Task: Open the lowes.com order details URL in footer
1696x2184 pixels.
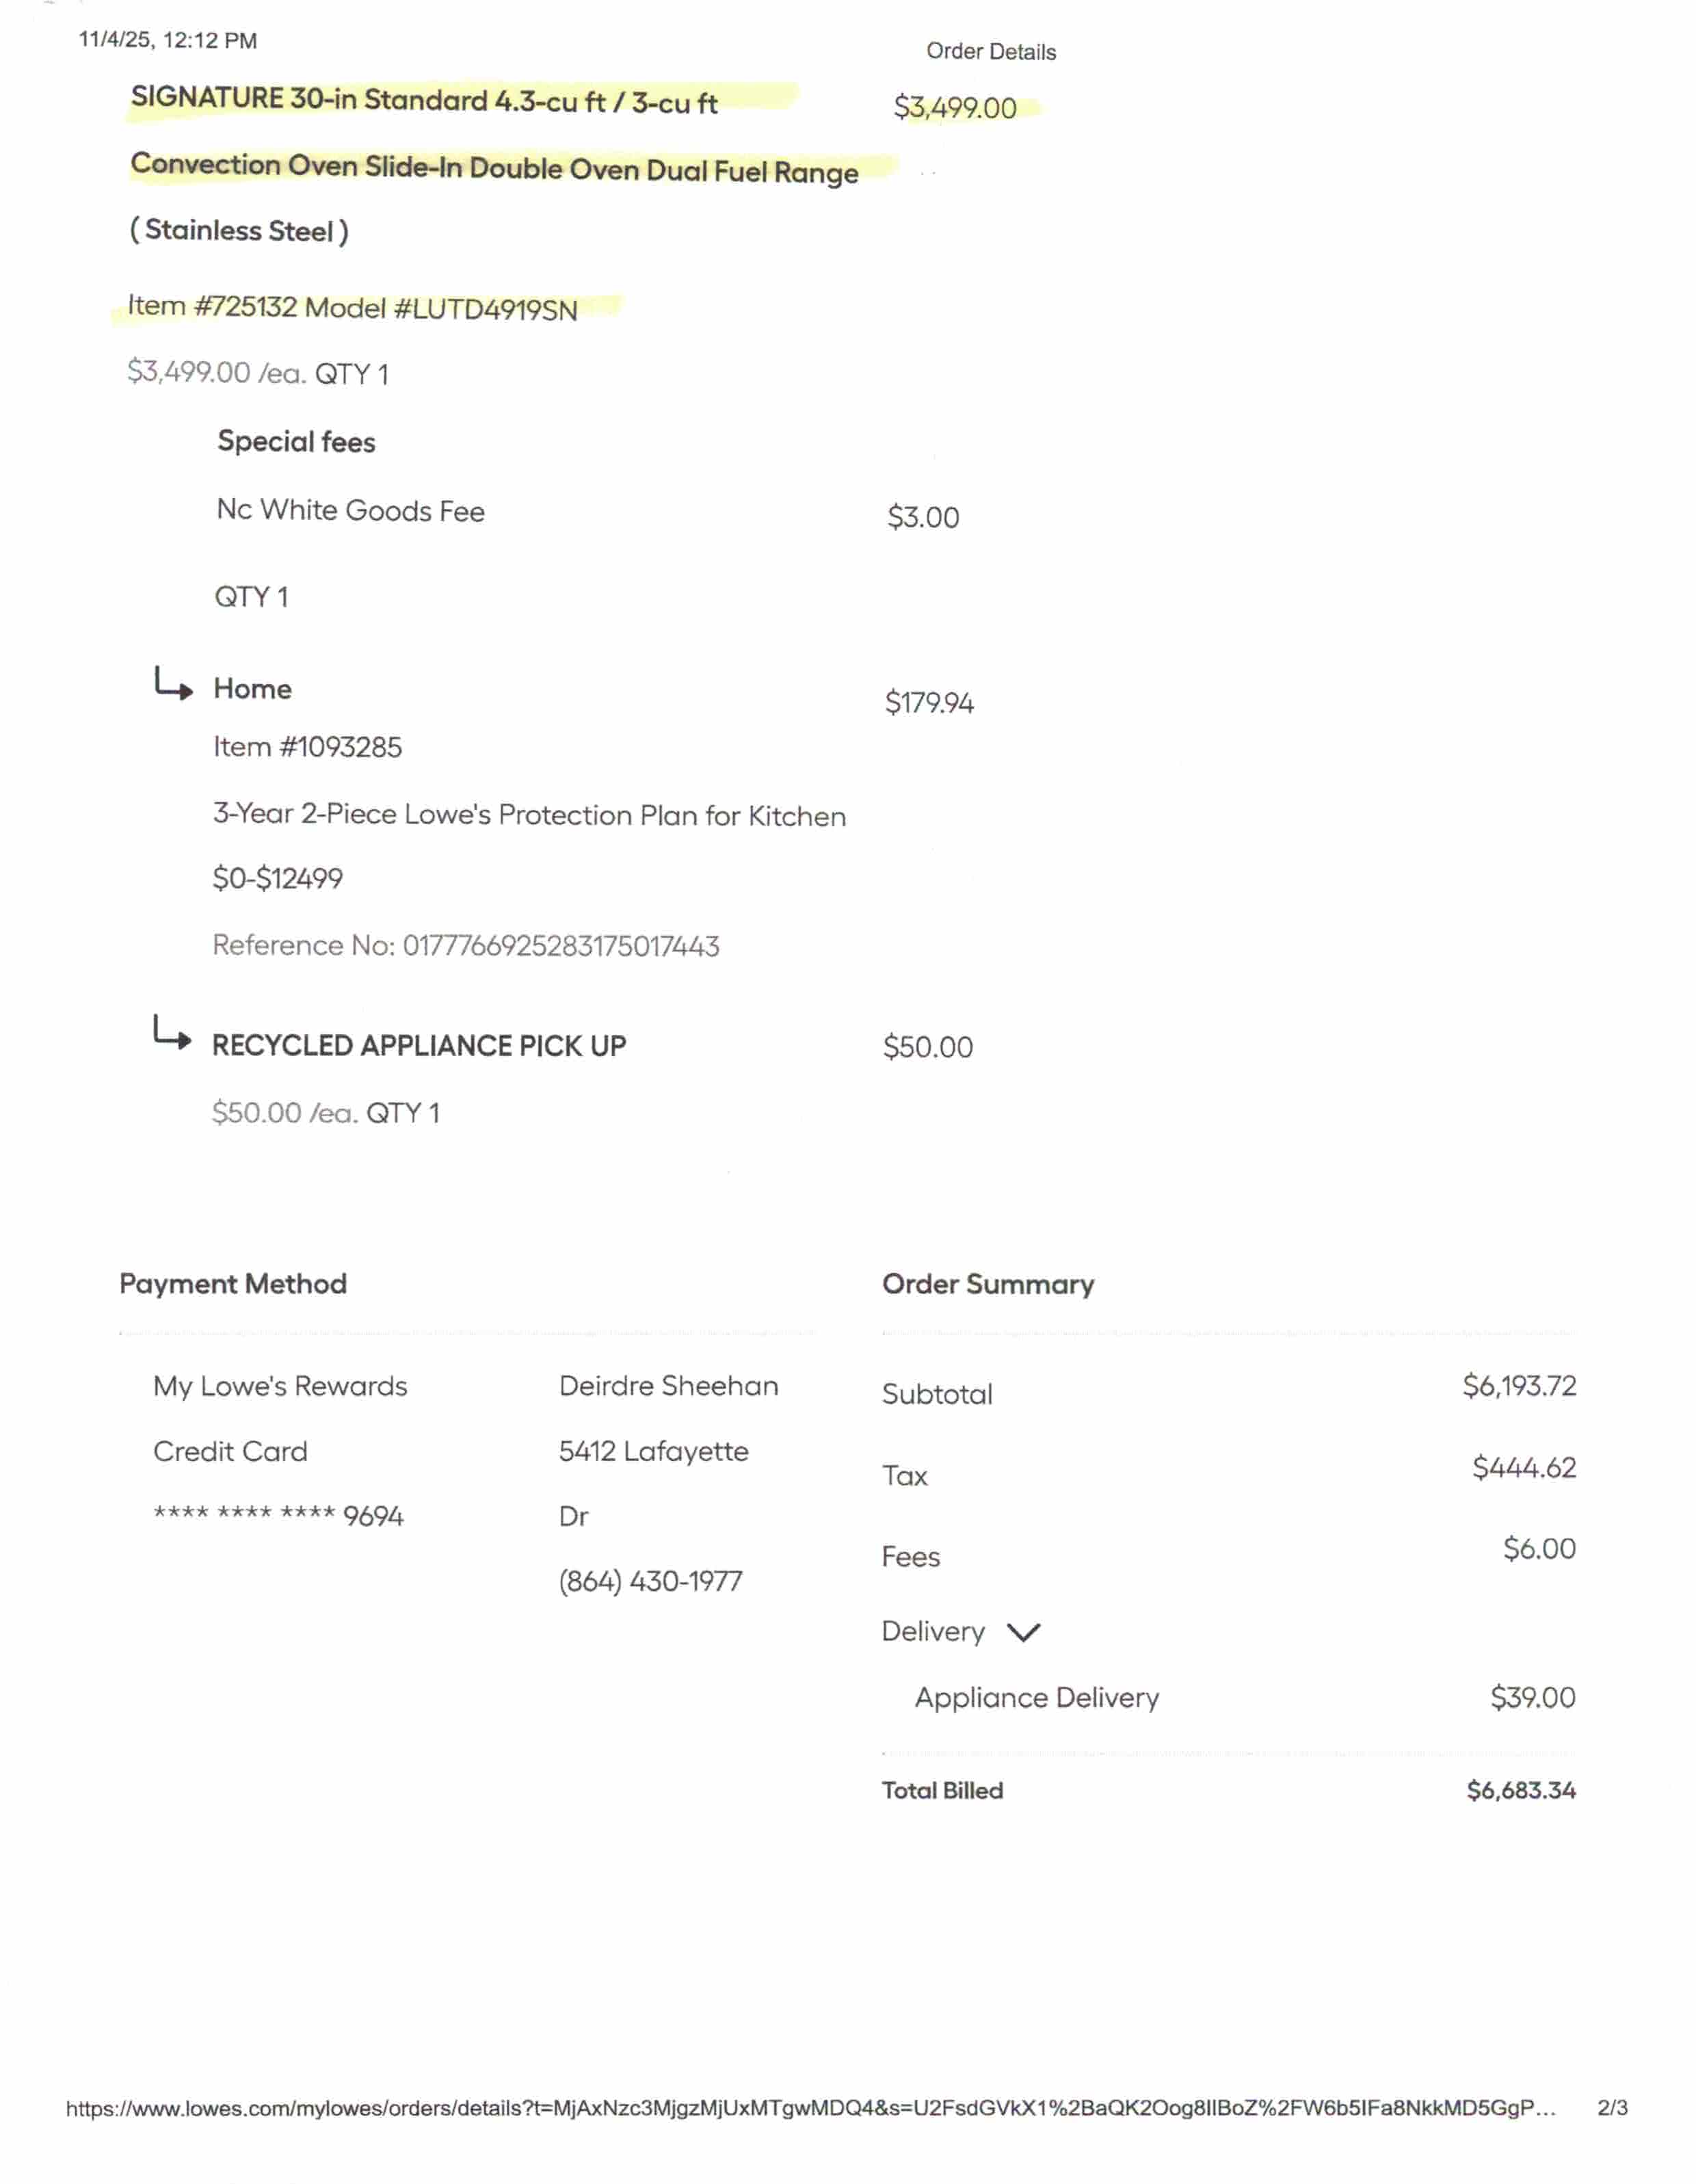Action: pyautogui.click(x=810, y=2109)
